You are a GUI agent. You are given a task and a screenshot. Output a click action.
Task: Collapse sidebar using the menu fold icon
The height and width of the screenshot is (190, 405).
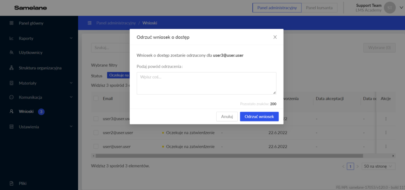point(90,23)
